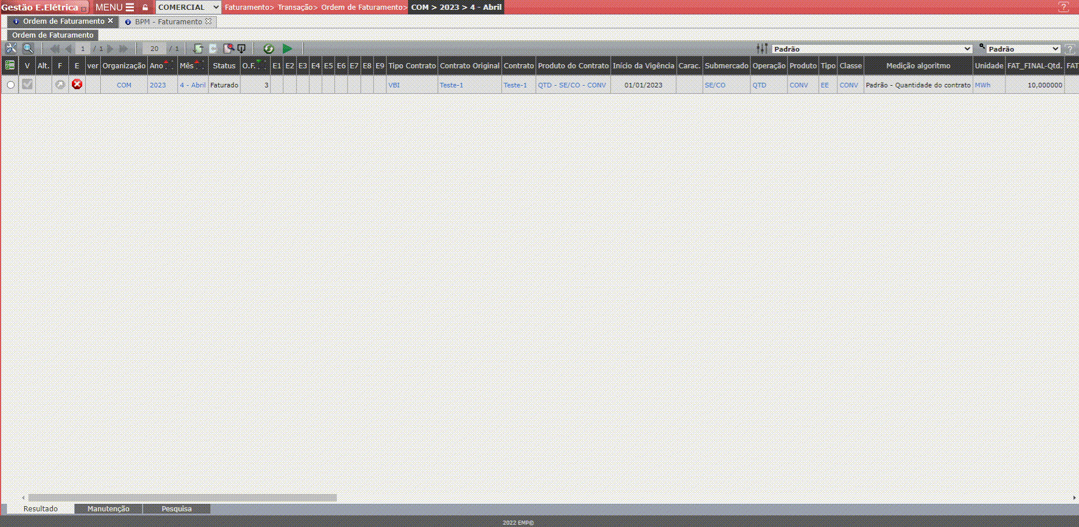The width and height of the screenshot is (1079, 527).
Task: Expand the wide Padrão layout dropdown
Action: (872, 49)
